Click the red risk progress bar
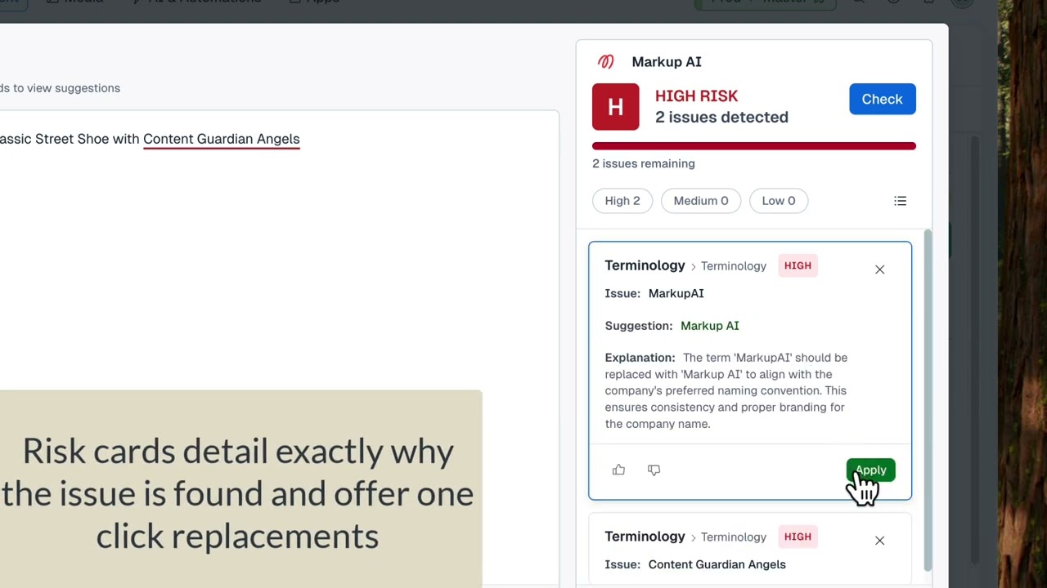The image size is (1047, 588). point(754,146)
